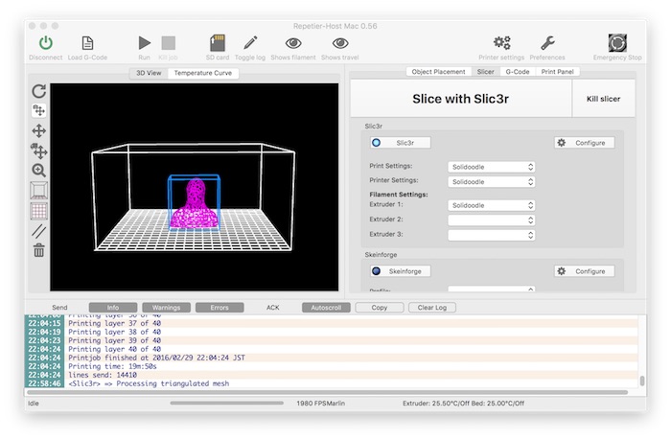Click the trash delete icon
Viewport: 671px width, 440px height.
[x=39, y=250]
